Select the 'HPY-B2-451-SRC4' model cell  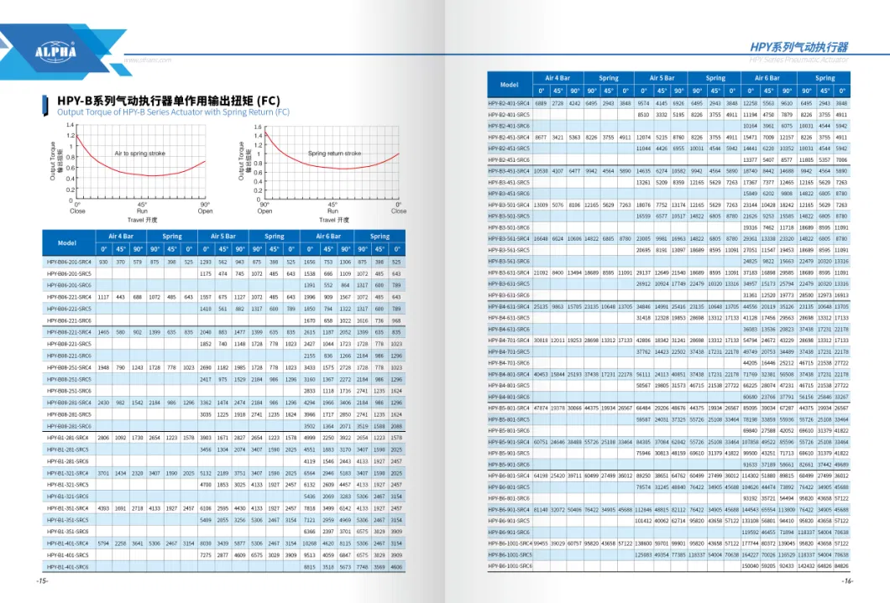[x=509, y=138]
